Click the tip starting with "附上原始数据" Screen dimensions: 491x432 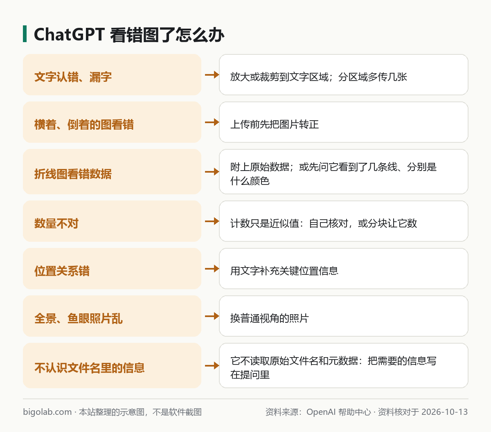click(344, 171)
